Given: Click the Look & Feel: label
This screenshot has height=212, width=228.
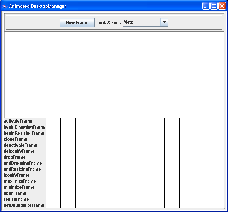Looking at the screenshot, I should click(x=109, y=23).
